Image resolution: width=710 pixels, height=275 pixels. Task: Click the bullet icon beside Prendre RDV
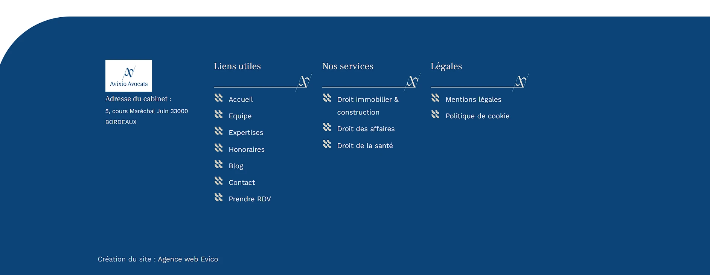218,197
